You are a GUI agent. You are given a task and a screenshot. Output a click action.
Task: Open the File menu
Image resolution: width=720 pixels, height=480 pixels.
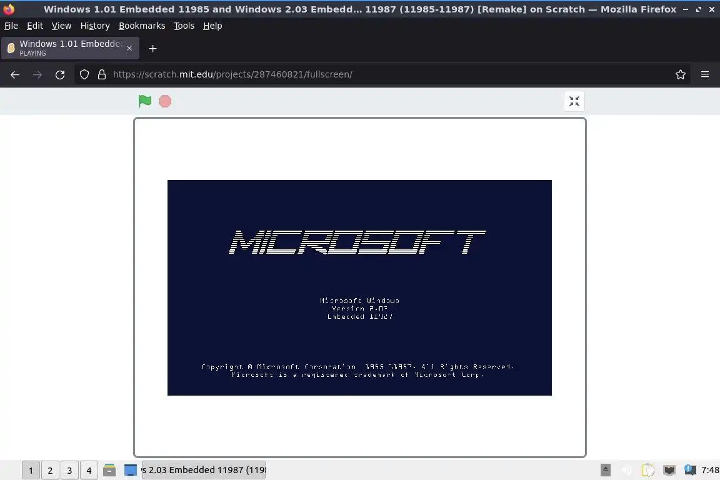pyautogui.click(x=11, y=26)
